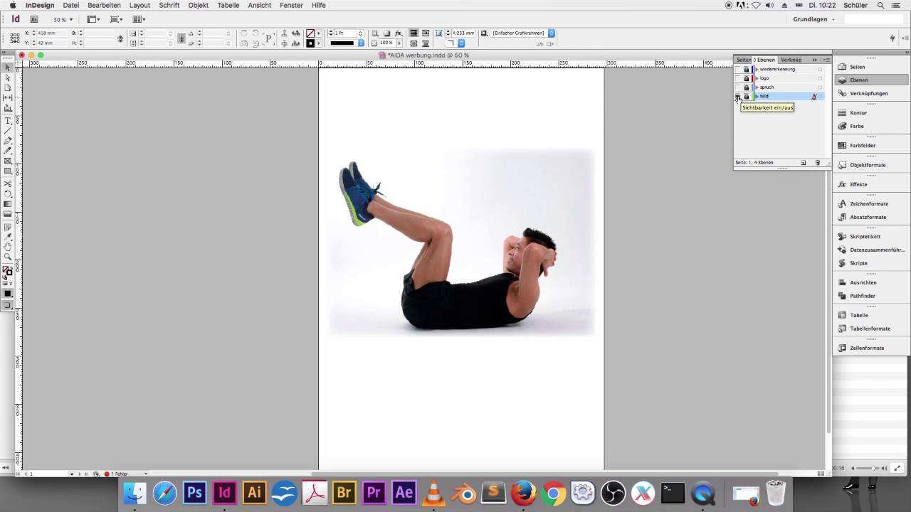Toggle visibility of the logo layer

pyautogui.click(x=738, y=78)
